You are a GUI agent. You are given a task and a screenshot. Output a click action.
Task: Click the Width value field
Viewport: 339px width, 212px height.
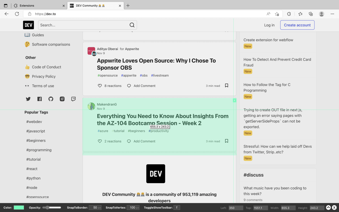click(x=288, y=208)
